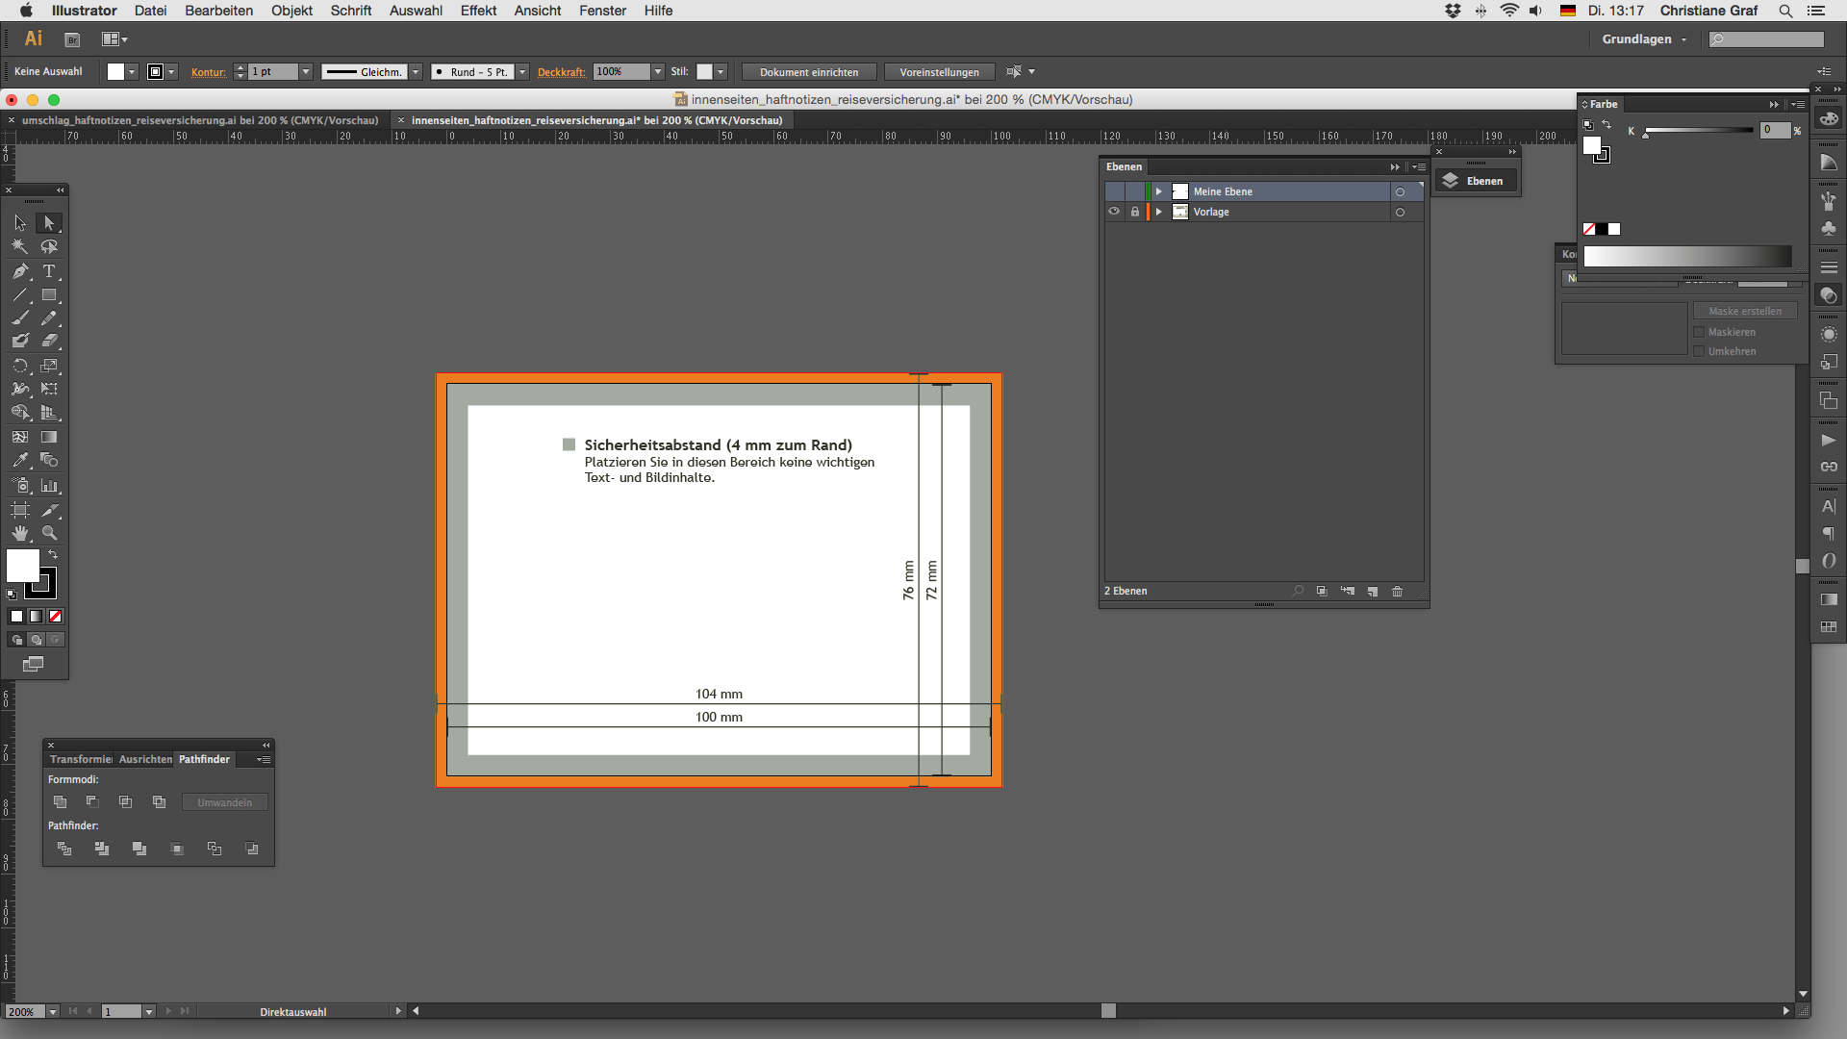Click the Dokument einrichten button

pyautogui.click(x=809, y=72)
